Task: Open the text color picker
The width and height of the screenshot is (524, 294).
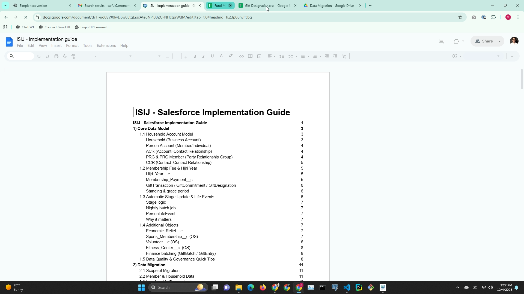Action: click(221, 56)
